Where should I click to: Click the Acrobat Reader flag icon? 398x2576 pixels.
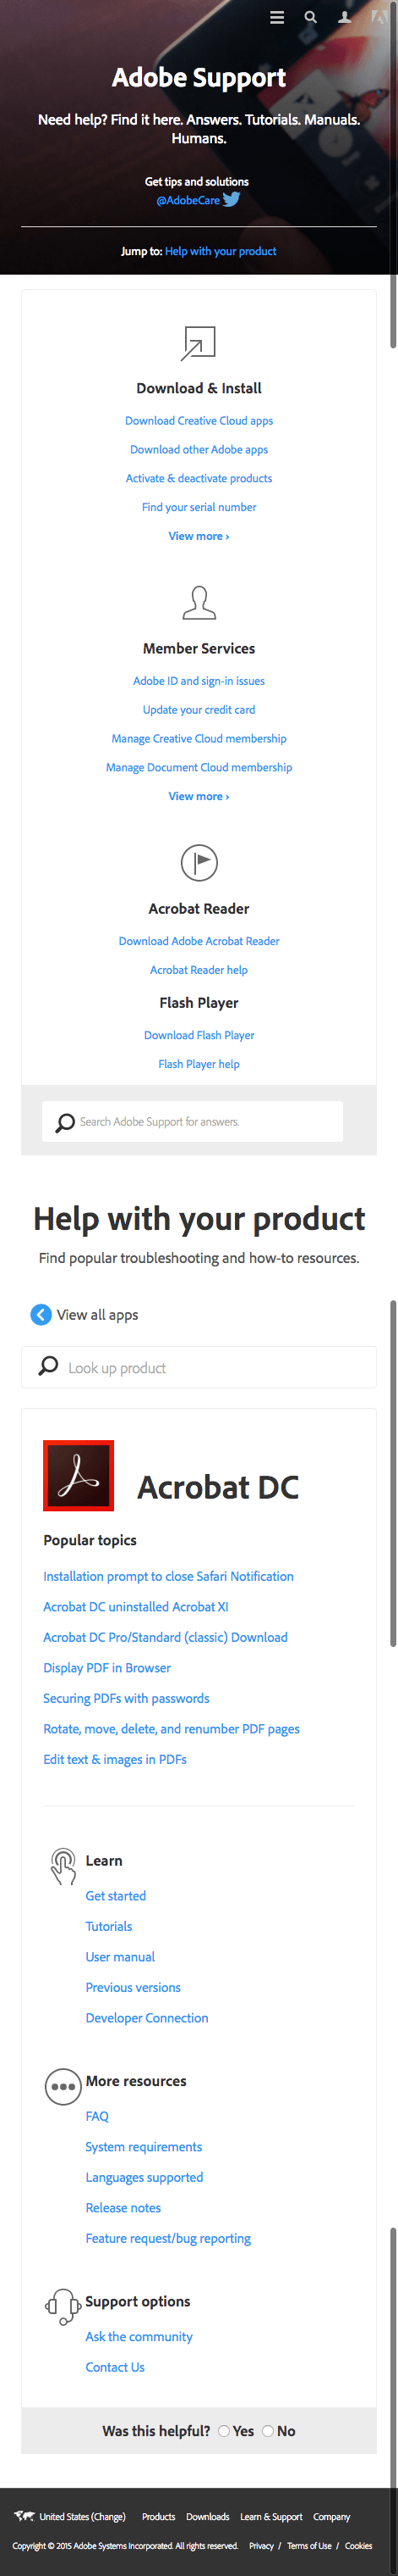pos(199,862)
